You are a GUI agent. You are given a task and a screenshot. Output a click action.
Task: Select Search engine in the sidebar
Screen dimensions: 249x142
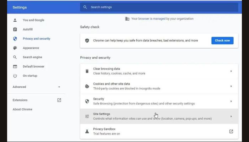[32, 57]
